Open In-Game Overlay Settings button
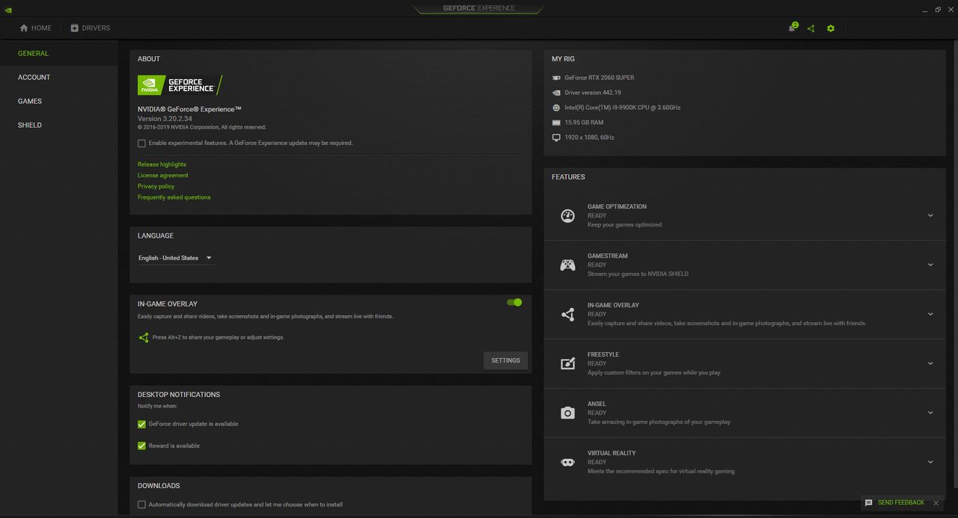Screen dimensions: 958x518 pos(505,360)
